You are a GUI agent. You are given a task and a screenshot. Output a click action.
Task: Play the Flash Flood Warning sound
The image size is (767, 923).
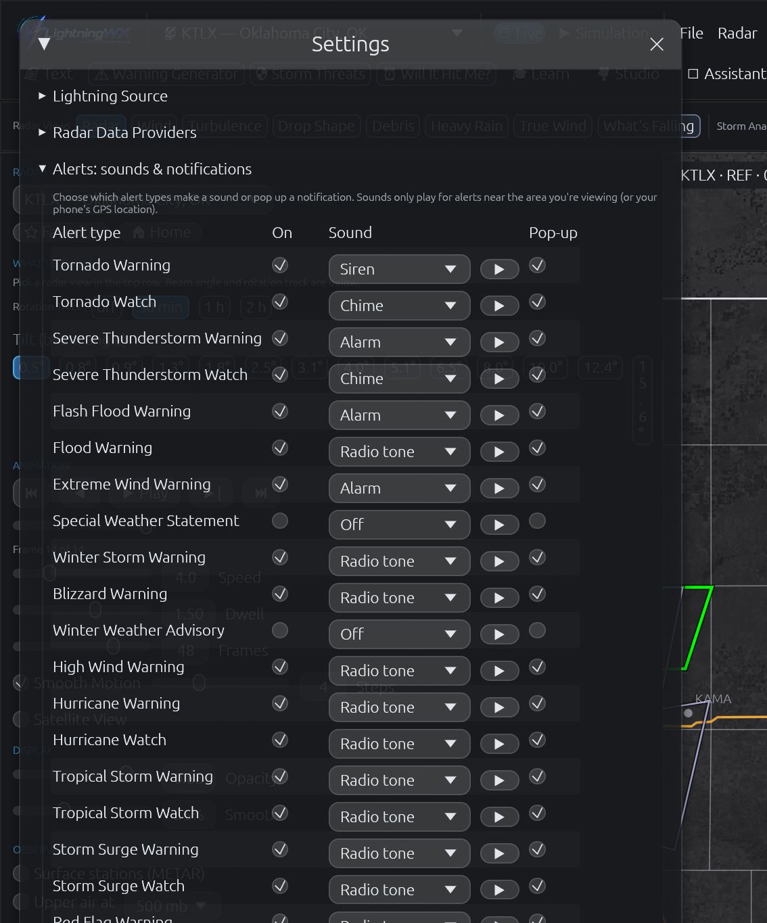tap(499, 415)
